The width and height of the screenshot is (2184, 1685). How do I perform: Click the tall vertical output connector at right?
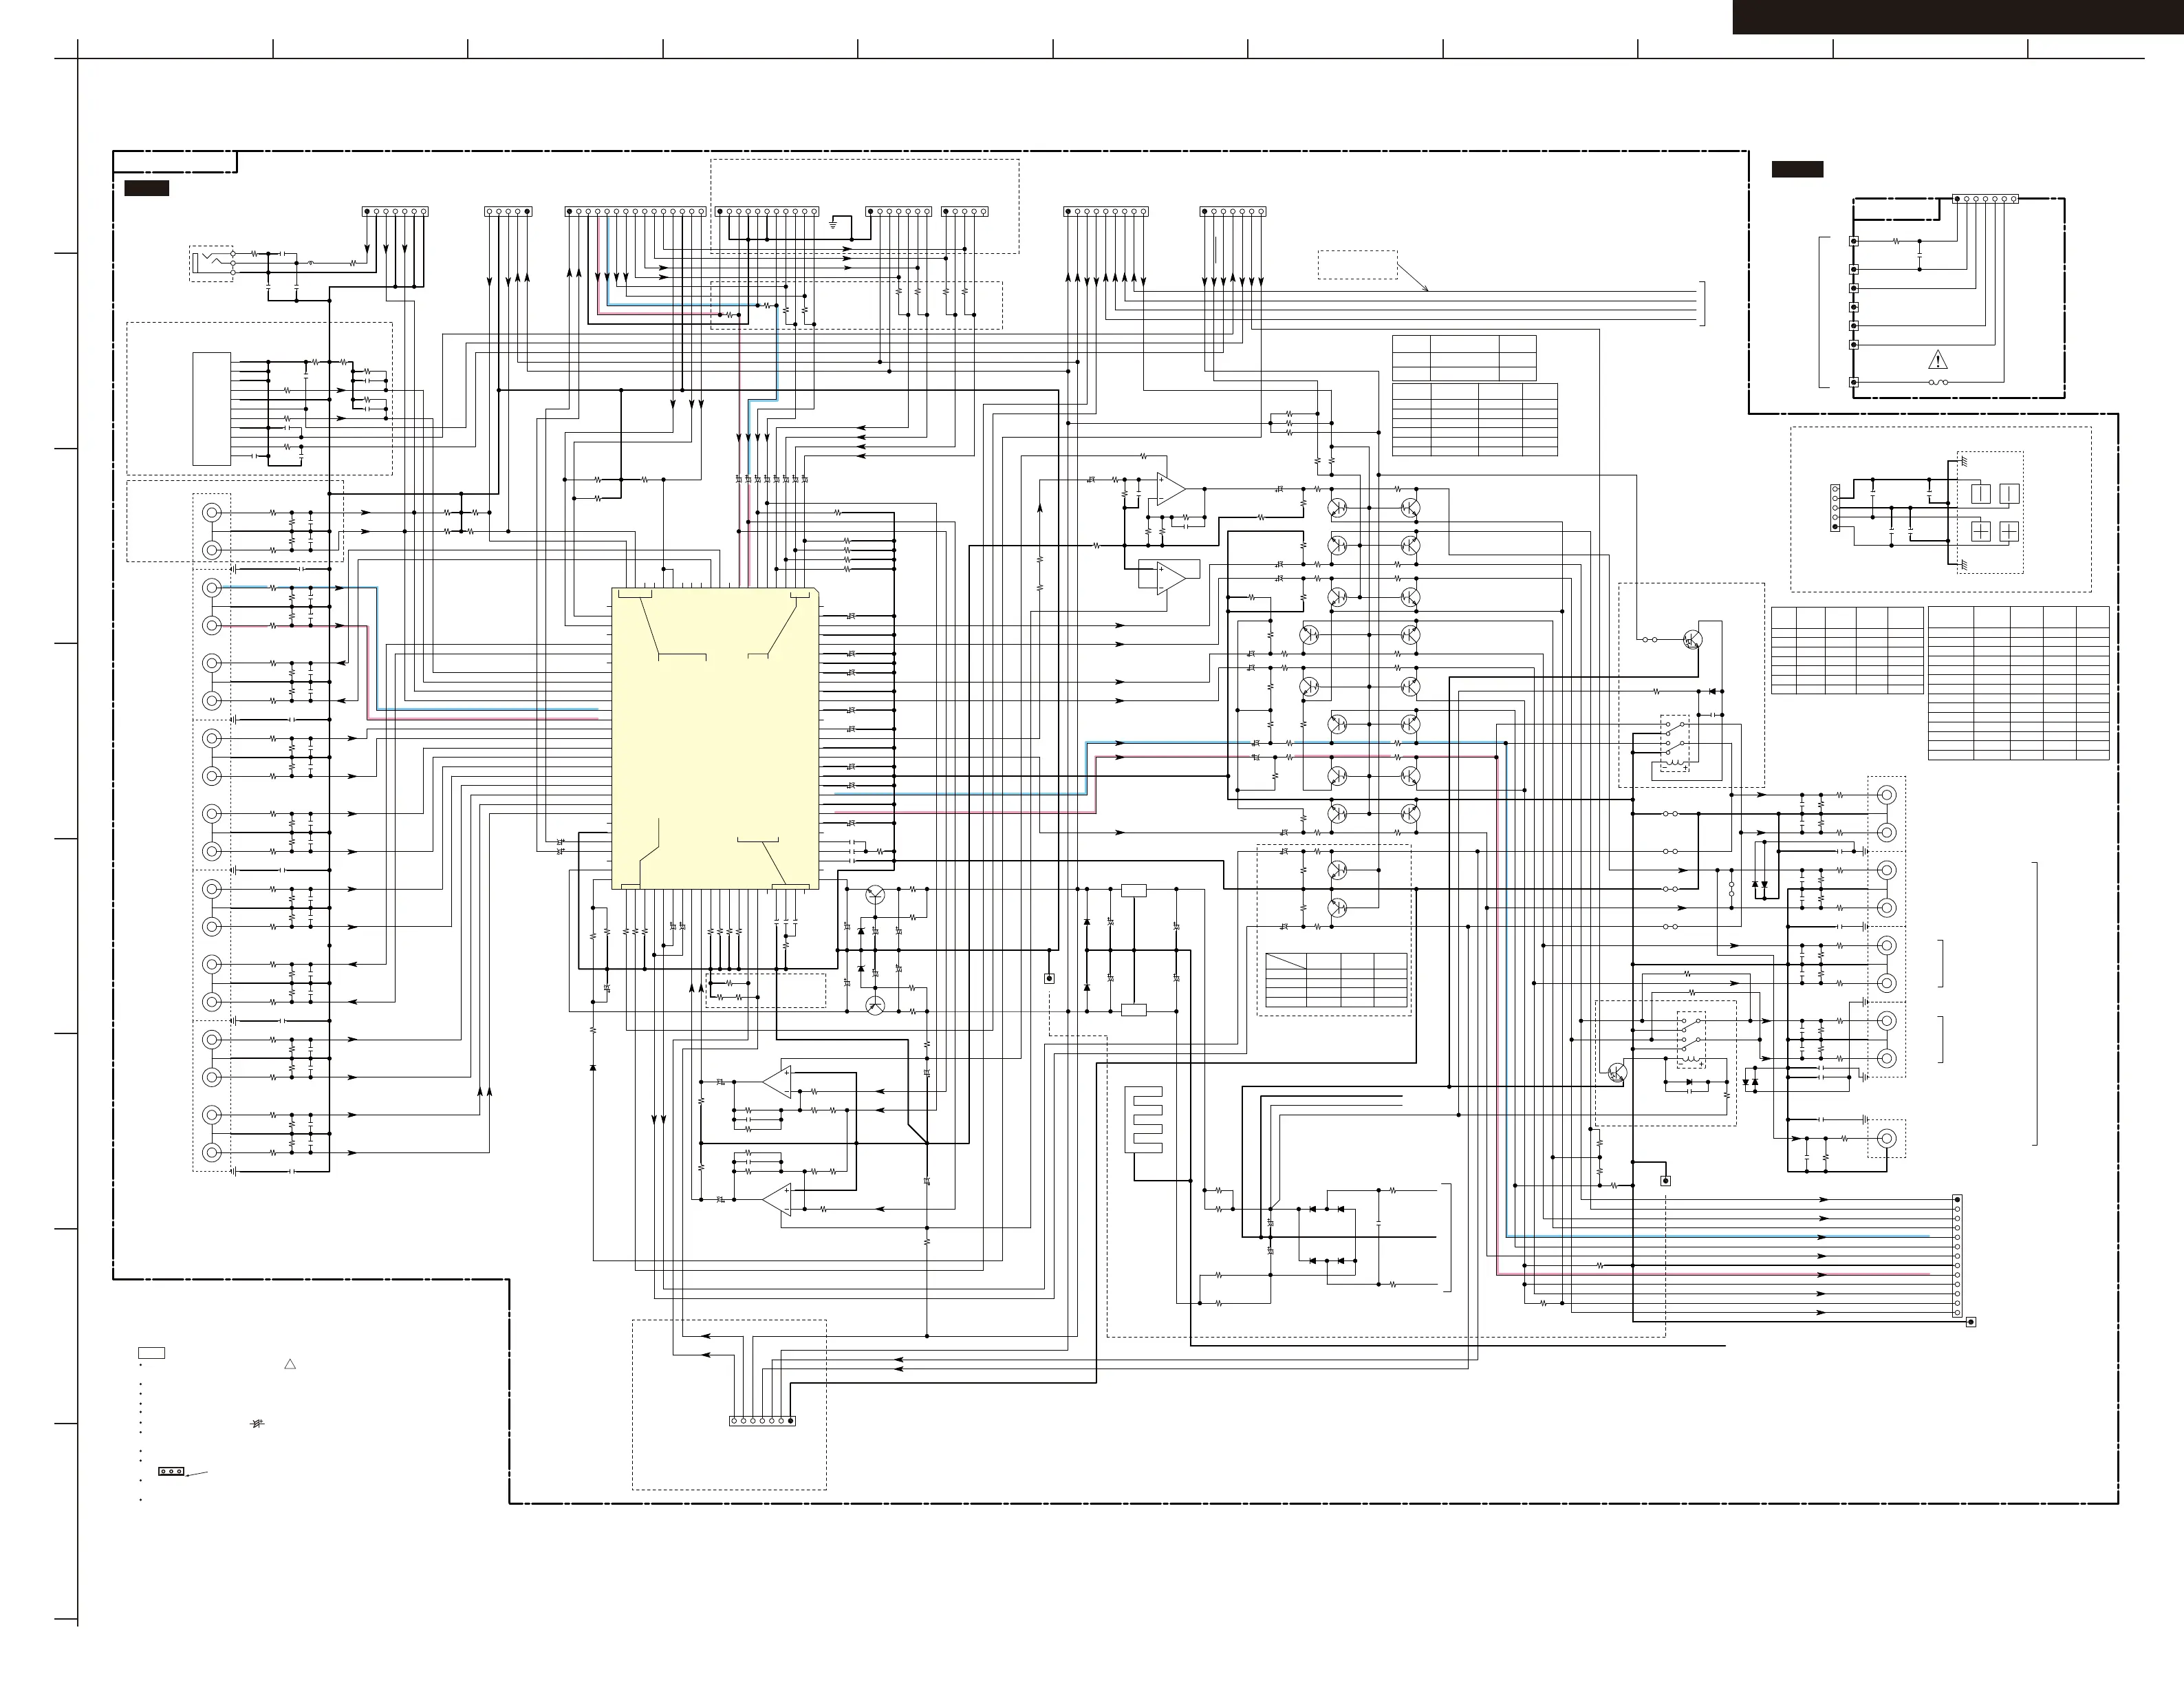(x=1957, y=1256)
